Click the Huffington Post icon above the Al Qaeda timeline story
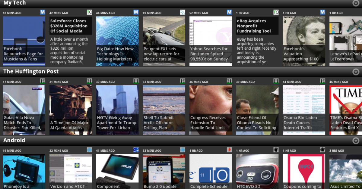 [x=89, y=81]
